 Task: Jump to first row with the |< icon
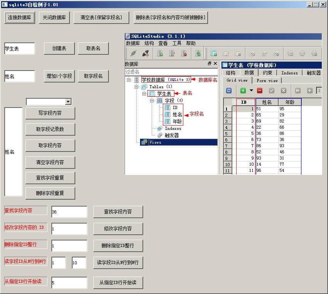tap(298, 91)
